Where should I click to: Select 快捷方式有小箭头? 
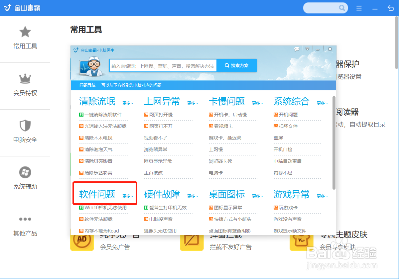pos(233,219)
